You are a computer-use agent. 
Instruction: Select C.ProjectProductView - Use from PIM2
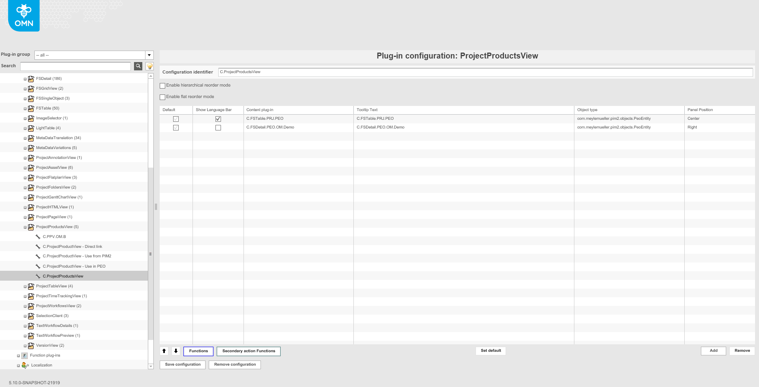pyautogui.click(x=77, y=256)
